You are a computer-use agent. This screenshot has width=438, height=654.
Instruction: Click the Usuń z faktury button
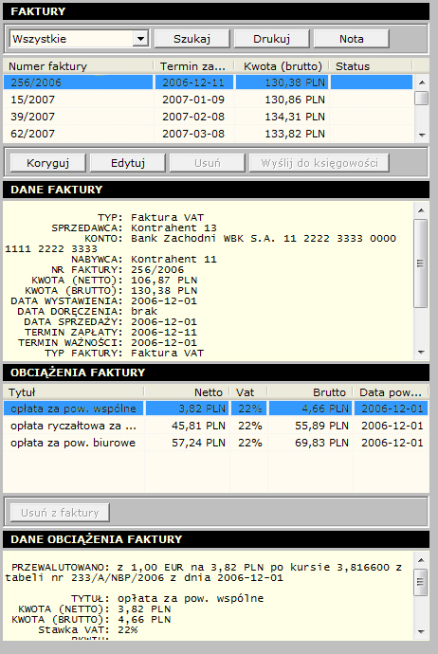click(x=60, y=512)
